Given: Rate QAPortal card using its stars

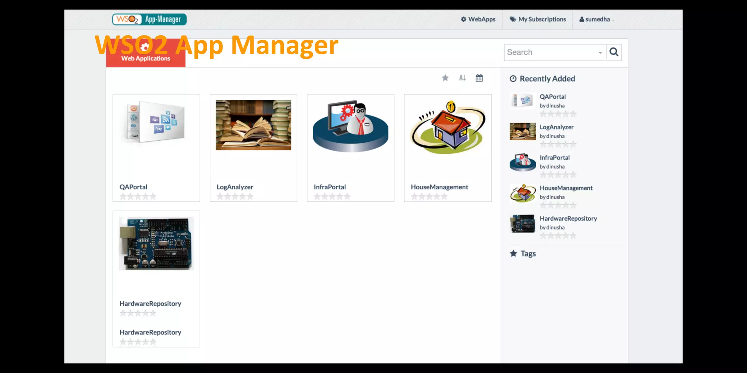Looking at the screenshot, I should pyautogui.click(x=138, y=197).
